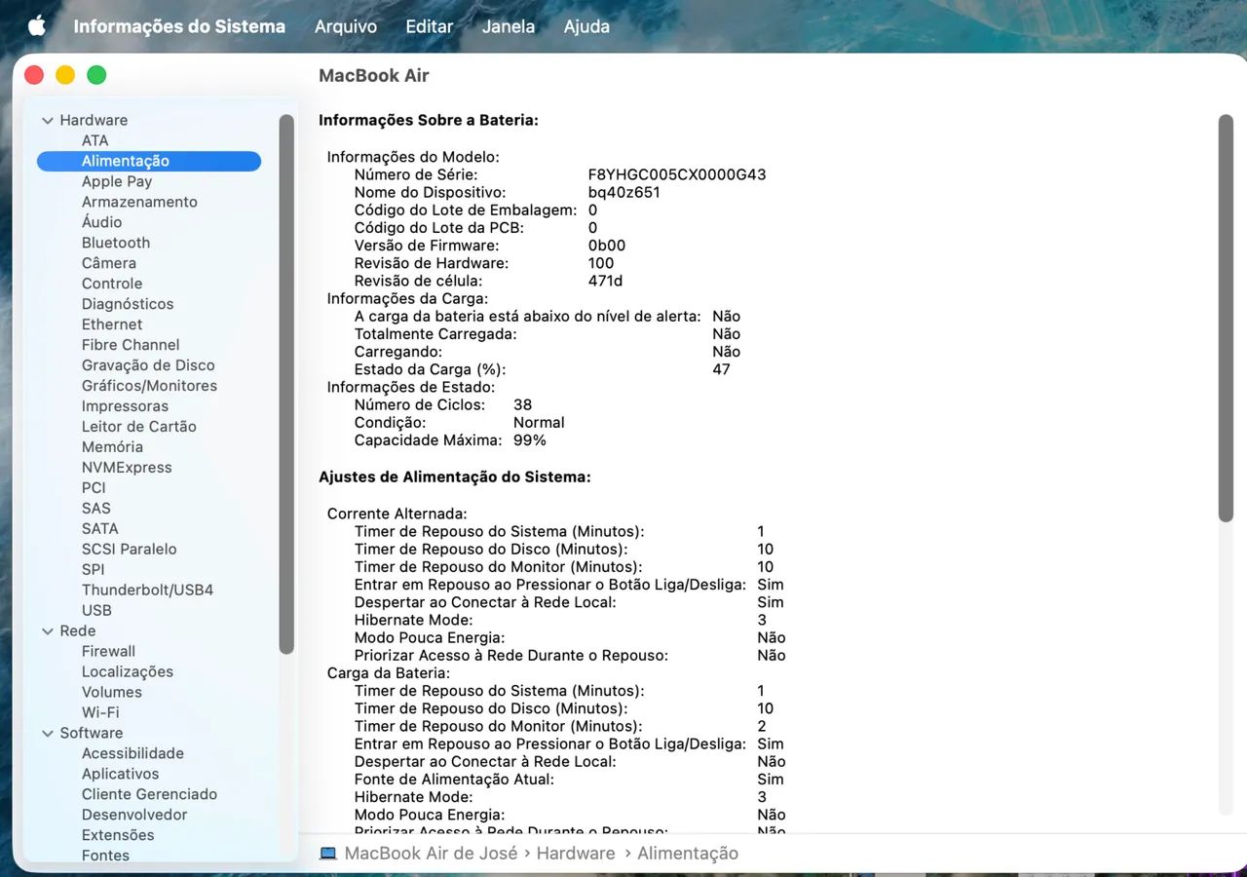This screenshot has height=877, width=1247.
Task: Select Bluetooth in the sidebar
Action: (x=116, y=243)
